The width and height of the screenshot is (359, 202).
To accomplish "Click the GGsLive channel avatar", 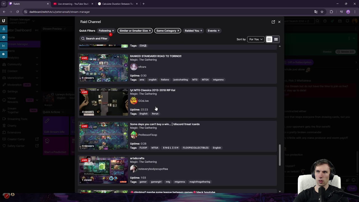I will tap(134, 101).
